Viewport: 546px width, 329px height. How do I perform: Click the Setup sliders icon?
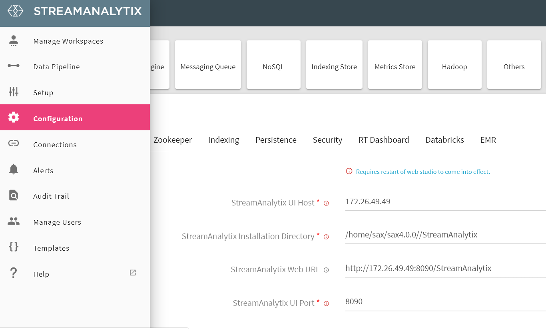(14, 92)
